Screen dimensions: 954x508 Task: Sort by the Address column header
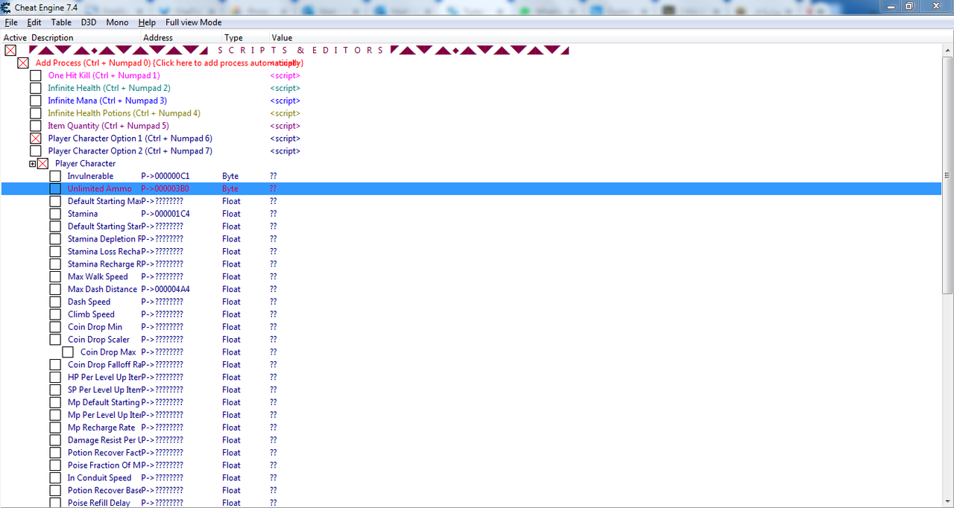[x=158, y=37]
